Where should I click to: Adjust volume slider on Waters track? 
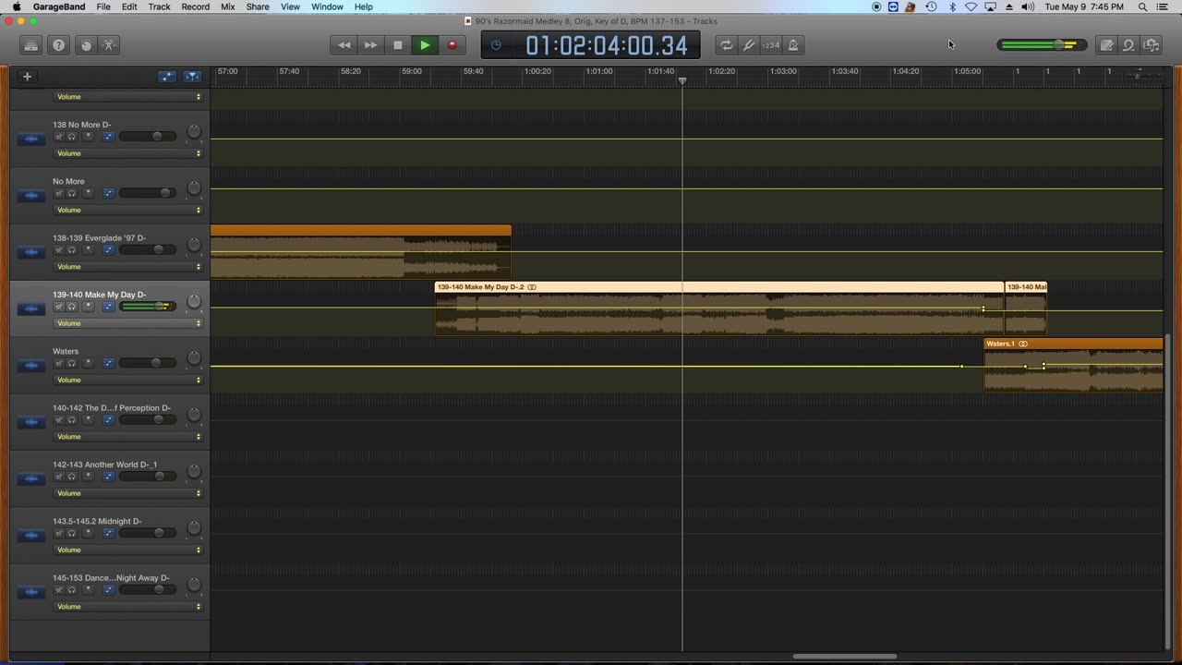pyautogui.click(x=148, y=363)
